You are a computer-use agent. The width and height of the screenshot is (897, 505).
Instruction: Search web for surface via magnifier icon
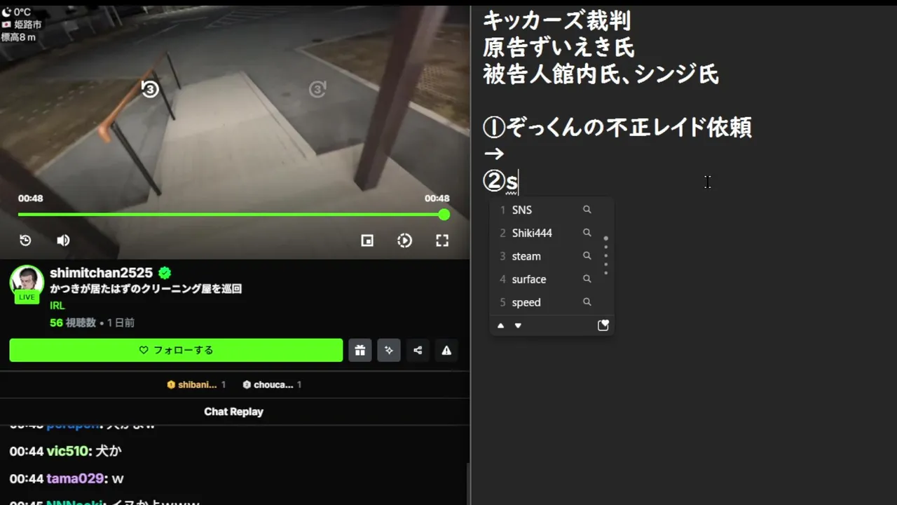pos(587,279)
